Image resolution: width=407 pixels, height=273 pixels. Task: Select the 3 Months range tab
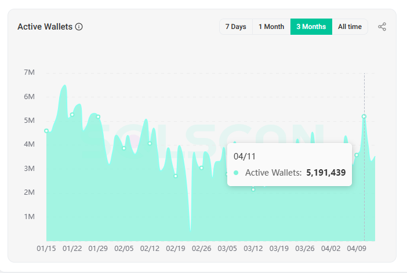click(311, 27)
